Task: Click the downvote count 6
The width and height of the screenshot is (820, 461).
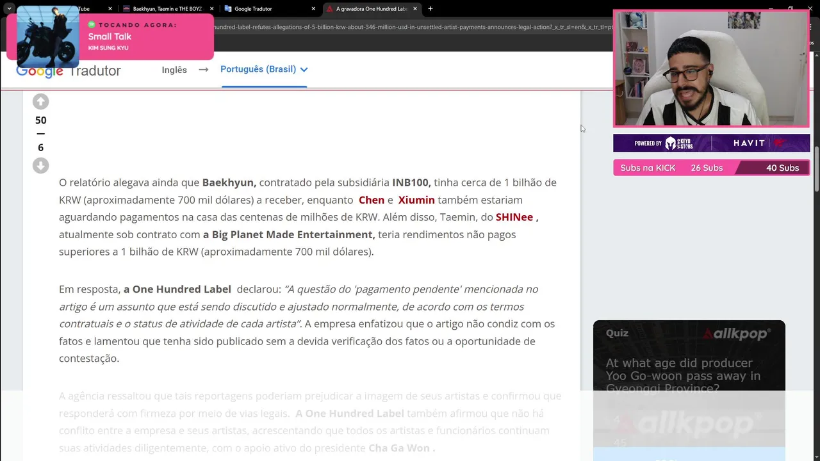Action: [x=40, y=148]
